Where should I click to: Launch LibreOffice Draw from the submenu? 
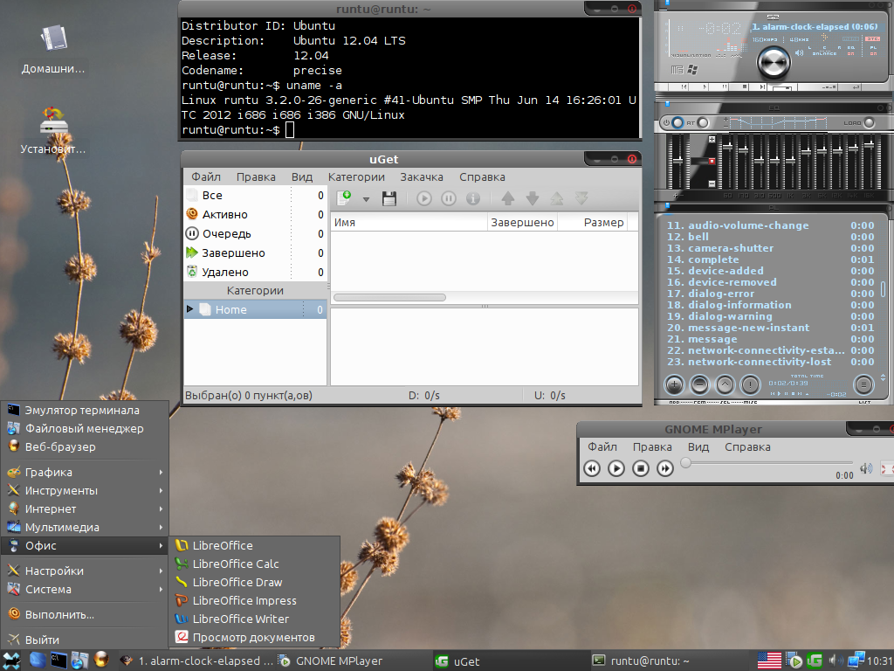pos(255,582)
